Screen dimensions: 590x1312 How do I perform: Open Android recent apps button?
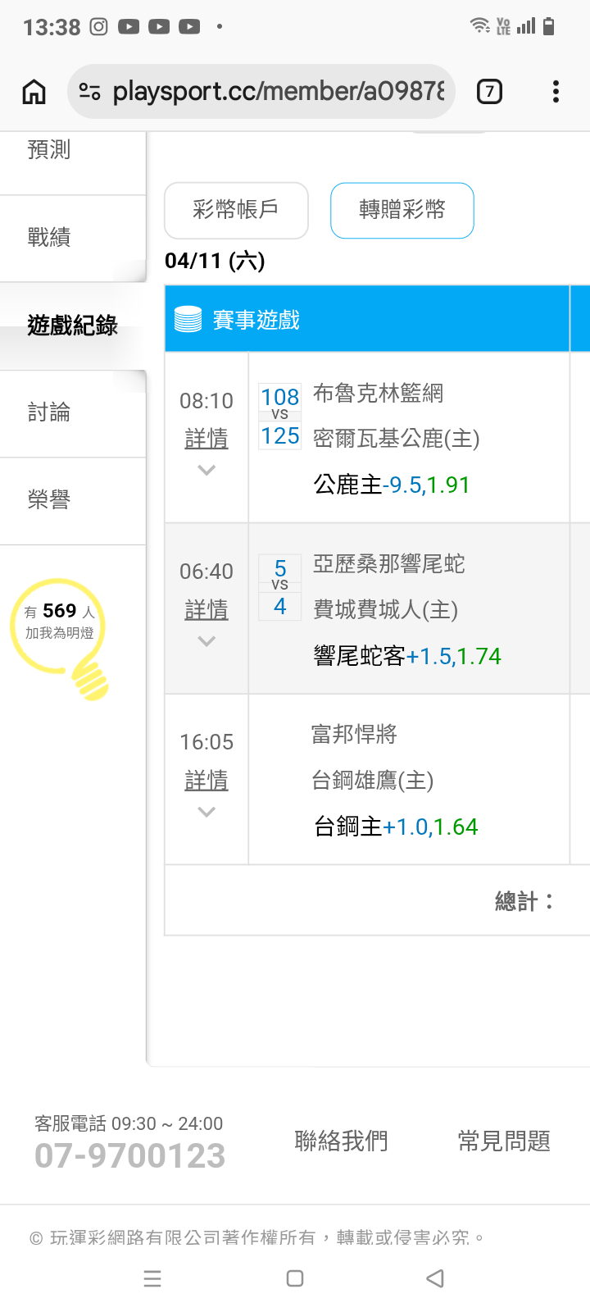(152, 1278)
